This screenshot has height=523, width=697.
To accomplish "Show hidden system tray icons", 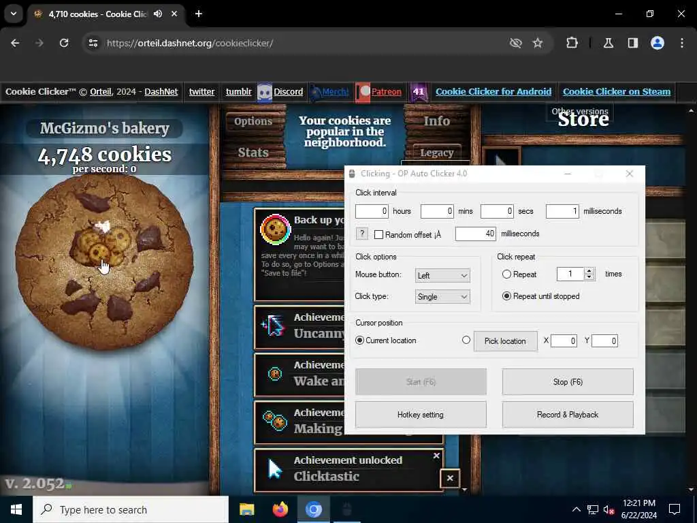I will tap(576, 509).
